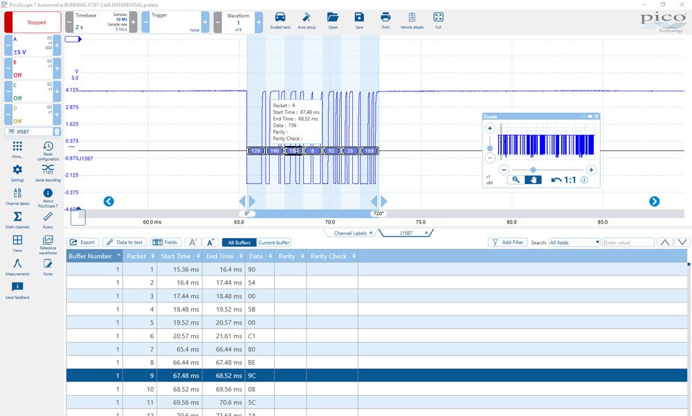
Task: Open Channel C Off settings
Action: (x=33, y=91)
